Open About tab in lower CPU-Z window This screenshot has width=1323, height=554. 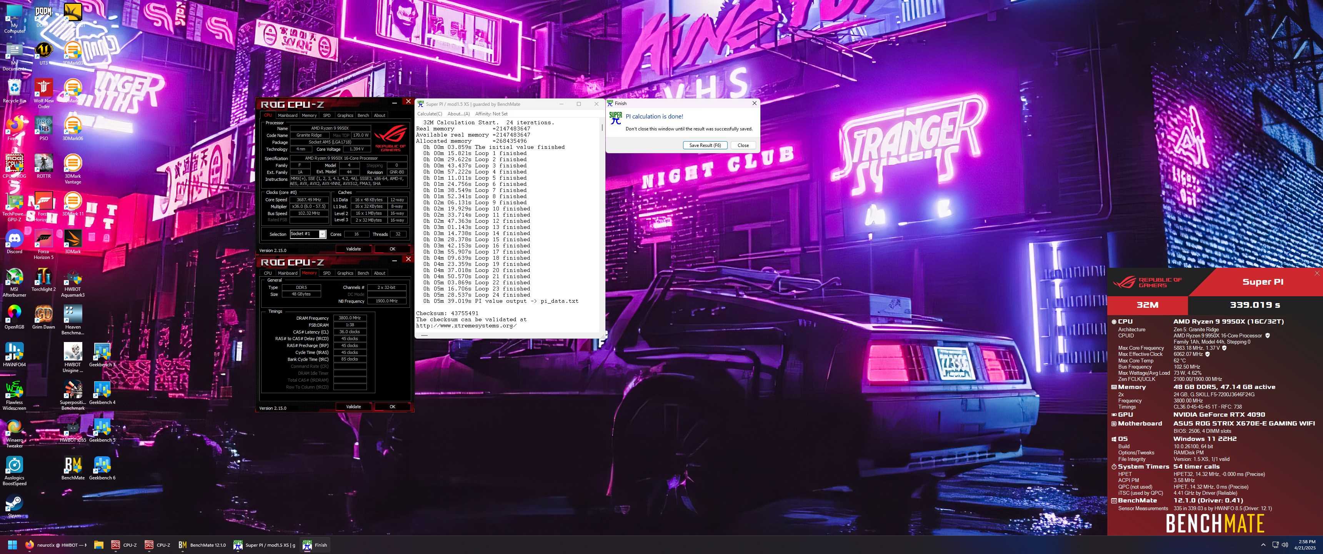pos(380,273)
